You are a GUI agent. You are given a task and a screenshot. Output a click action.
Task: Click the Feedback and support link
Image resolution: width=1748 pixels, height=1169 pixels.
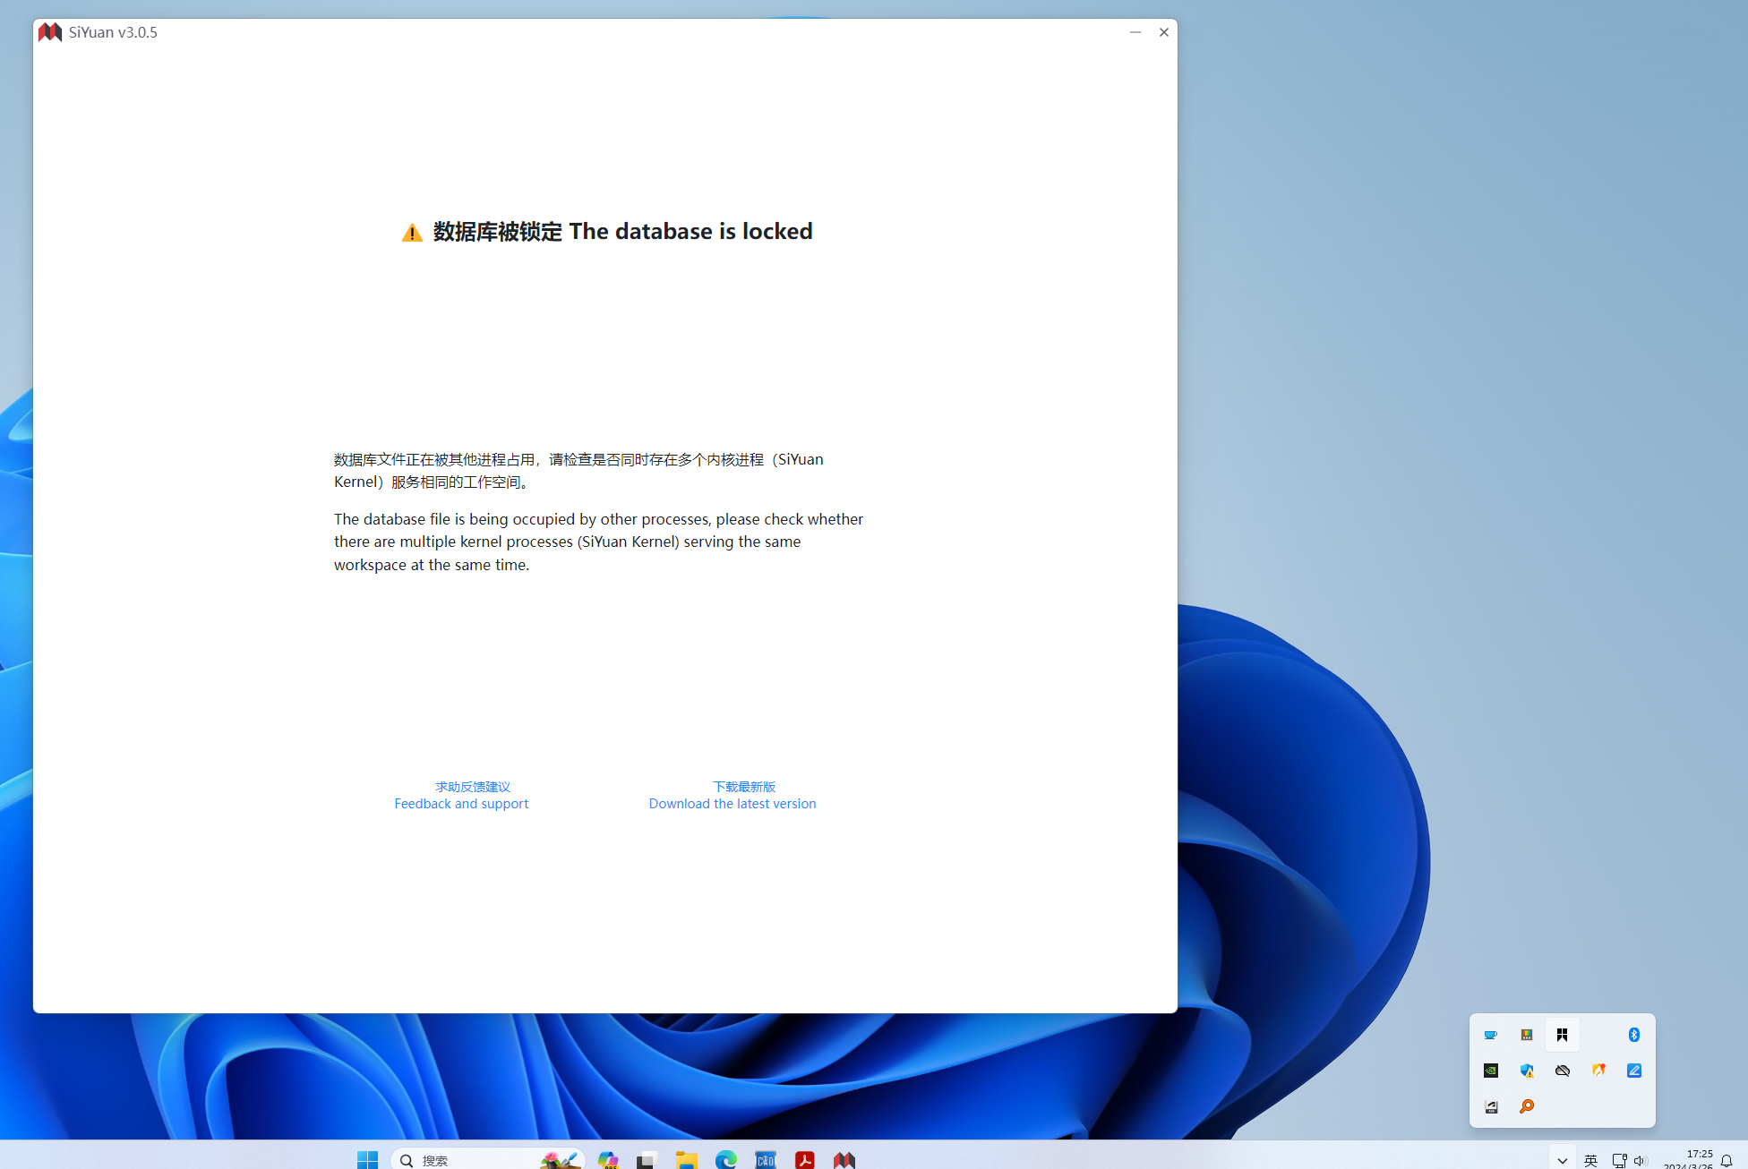pyautogui.click(x=461, y=803)
